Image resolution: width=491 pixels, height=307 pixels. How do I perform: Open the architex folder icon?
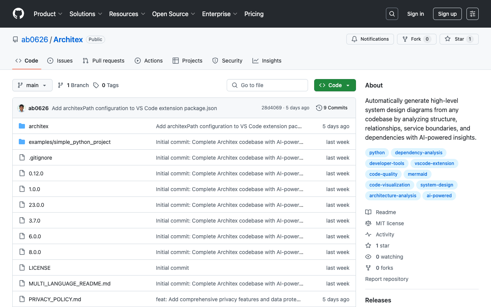point(21,126)
